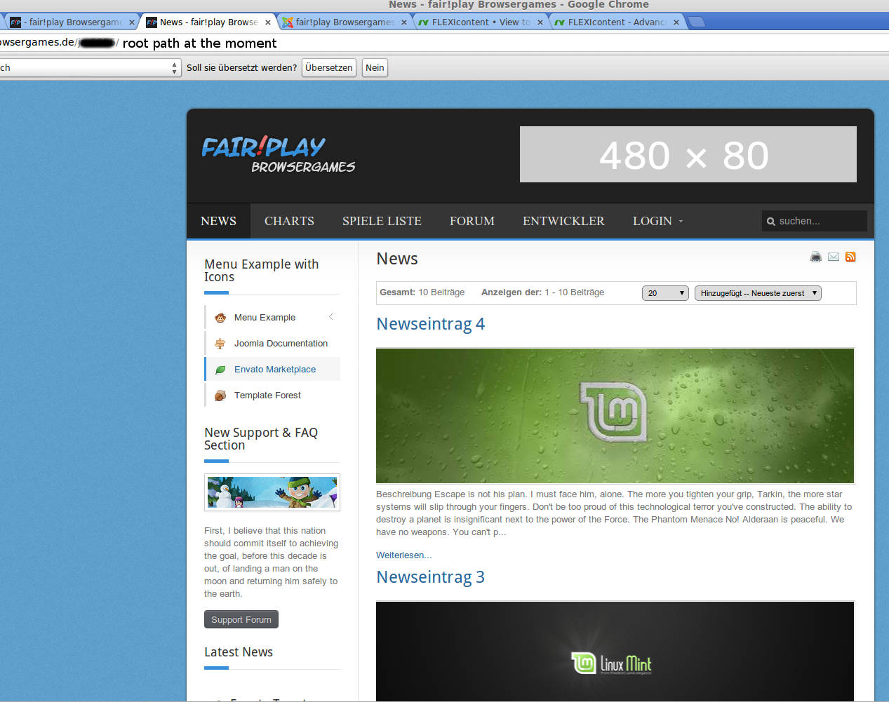The width and height of the screenshot is (889, 702).
Task: Open a new Chrome tab
Action: 697,22
